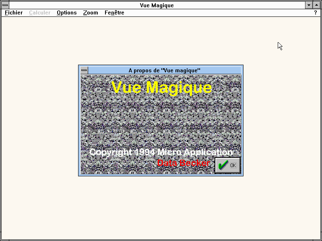Open the Vue Magique main window control menu
The image size is (322, 241).
[x=5, y=5]
